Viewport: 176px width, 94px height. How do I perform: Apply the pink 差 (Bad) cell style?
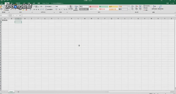click(94, 7)
